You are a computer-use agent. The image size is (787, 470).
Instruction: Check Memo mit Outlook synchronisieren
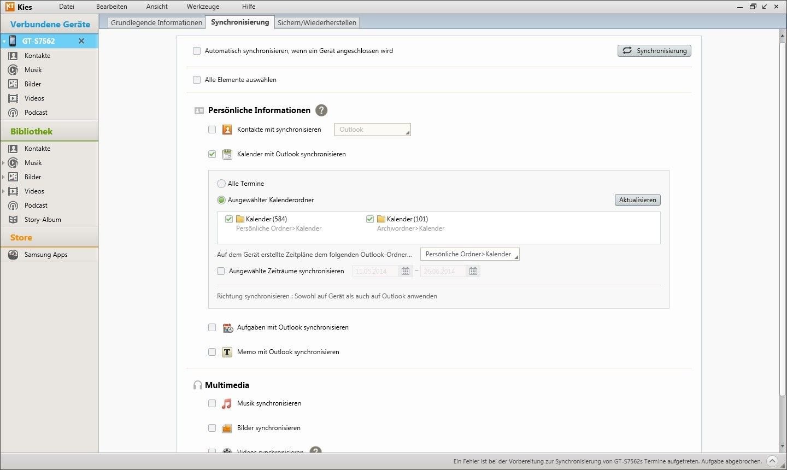[212, 352]
